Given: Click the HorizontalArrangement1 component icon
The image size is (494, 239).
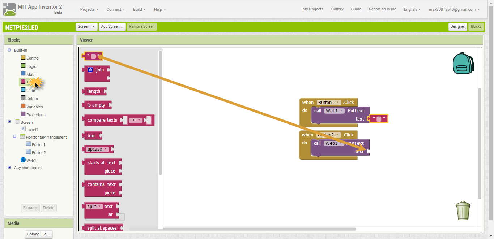Looking at the screenshot, I should [22, 137].
